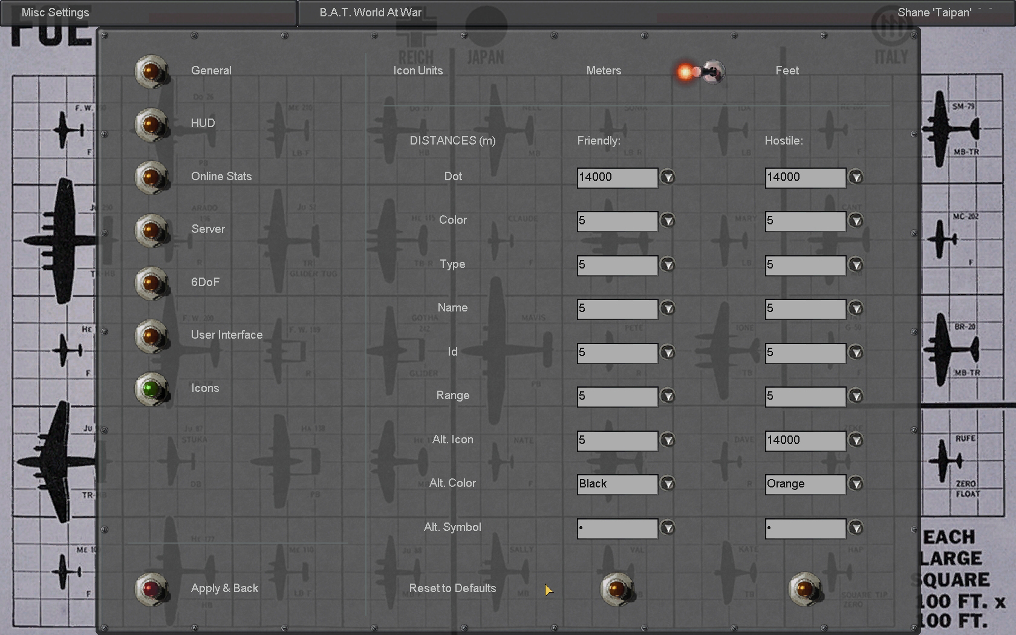1016x635 pixels.
Task: Select the Online Stats lamp button
Action: click(x=151, y=177)
